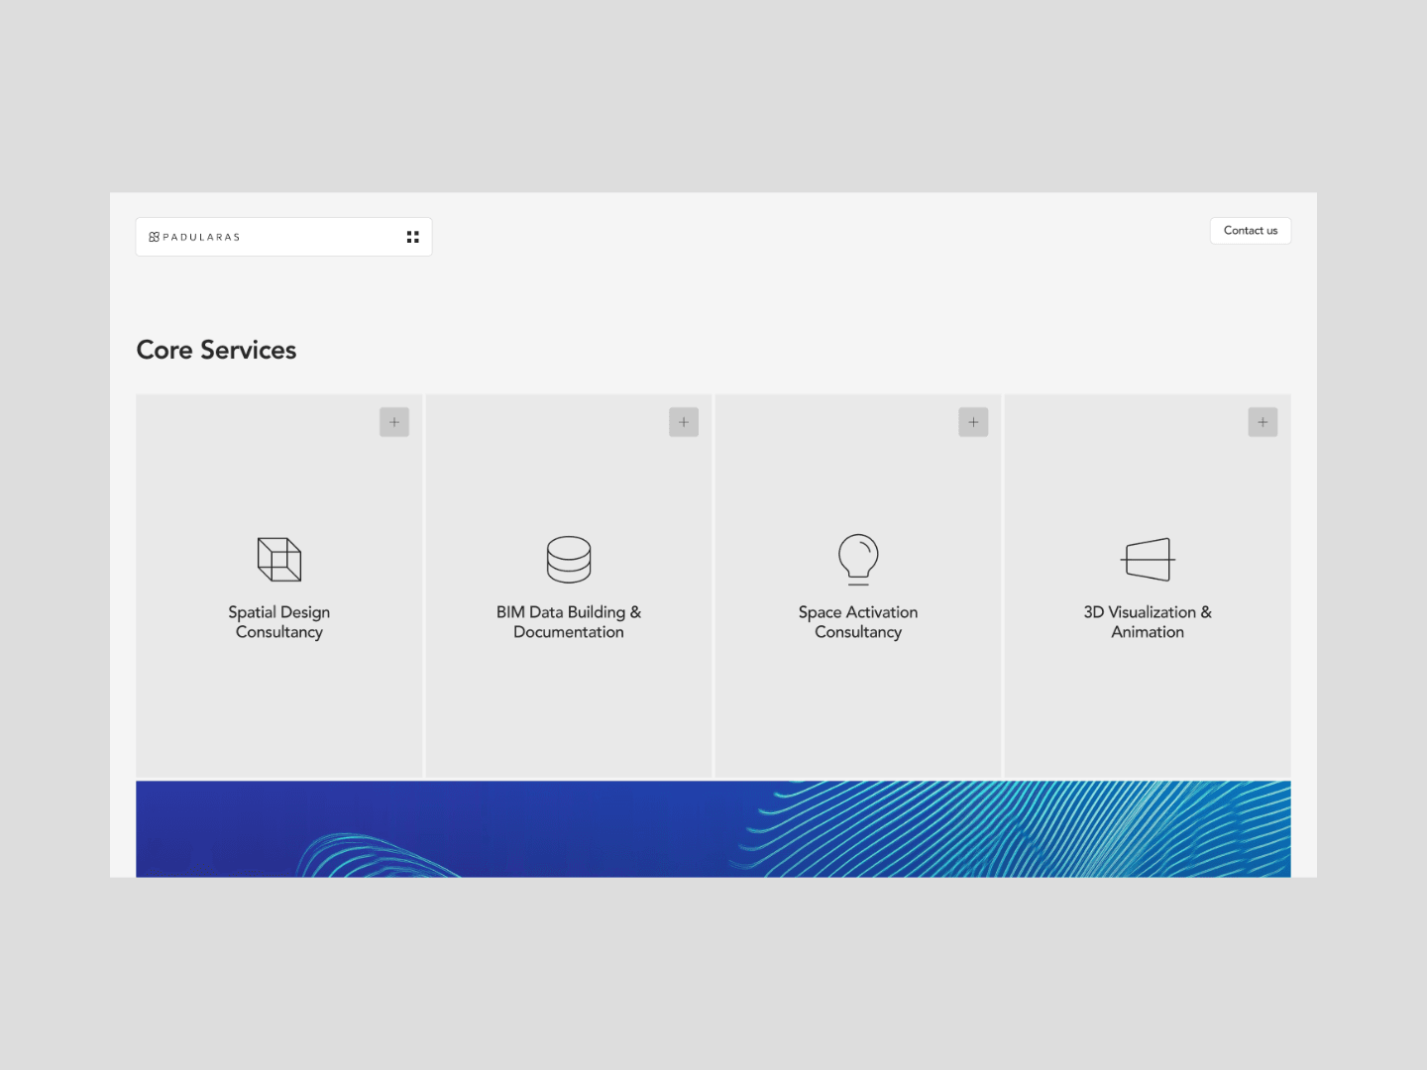Image resolution: width=1427 pixels, height=1070 pixels.
Task: Select the BIM Data Building & Documentation label
Action: (x=569, y=622)
